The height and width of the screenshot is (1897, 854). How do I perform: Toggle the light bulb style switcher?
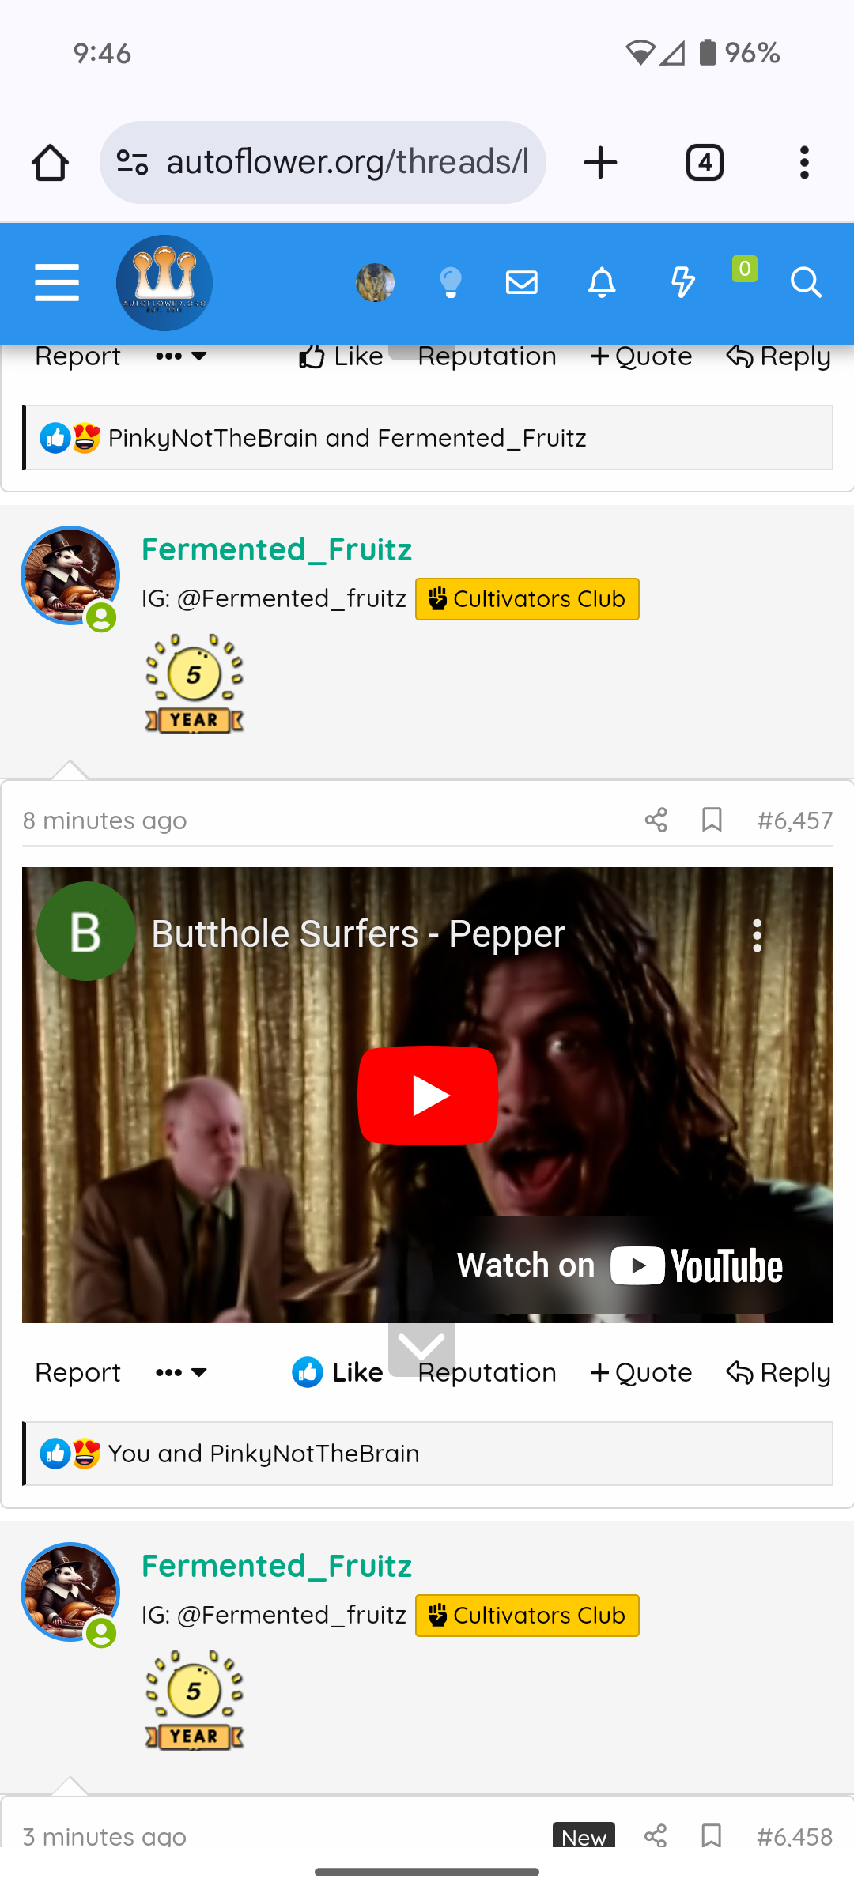coord(451,282)
